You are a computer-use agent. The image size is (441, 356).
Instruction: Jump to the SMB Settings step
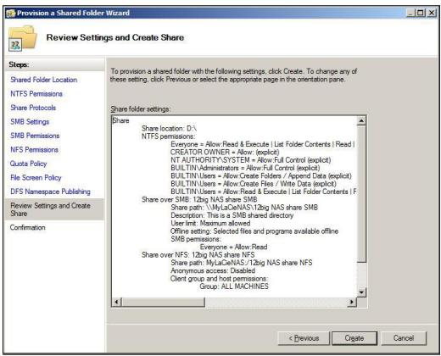tap(30, 122)
